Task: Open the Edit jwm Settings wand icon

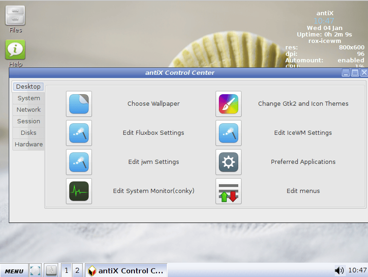Action: pos(79,162)
